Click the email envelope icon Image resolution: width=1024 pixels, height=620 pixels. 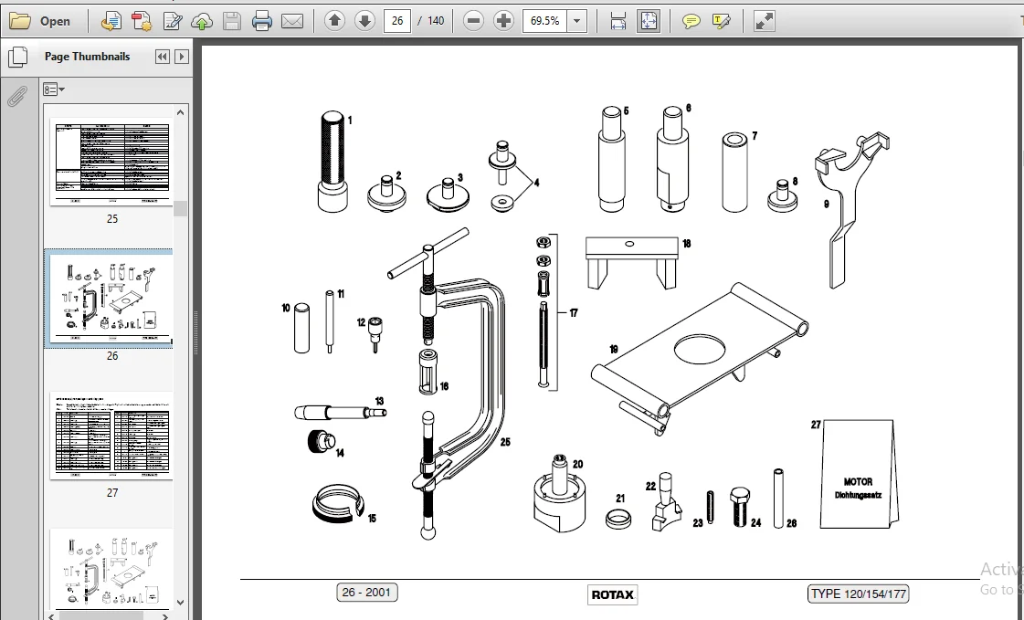pos(292,21)
